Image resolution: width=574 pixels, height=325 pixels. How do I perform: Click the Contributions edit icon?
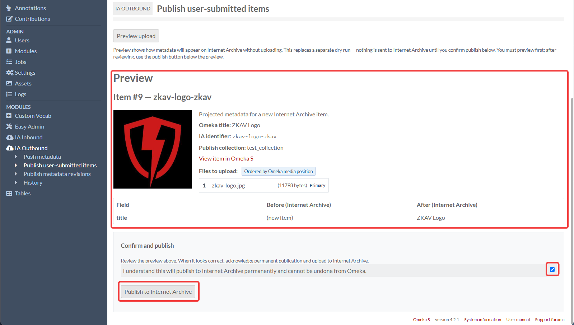[9, 19]
